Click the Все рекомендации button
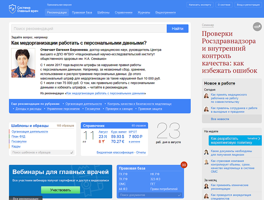264x200 pixels. click(x=26, y=198)
